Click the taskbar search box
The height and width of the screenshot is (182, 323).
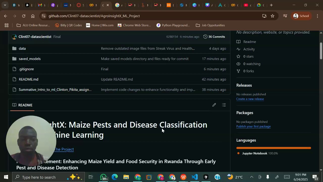pyautogui.click(x=48, y=177)
